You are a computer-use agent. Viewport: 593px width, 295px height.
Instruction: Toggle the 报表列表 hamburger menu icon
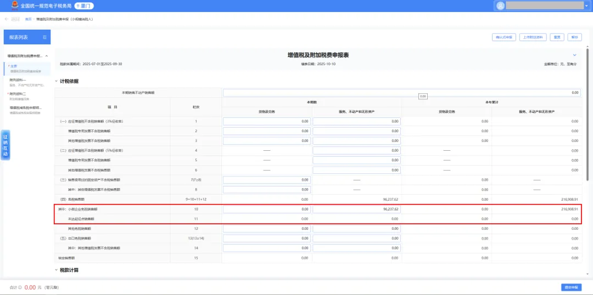pyautogui.click(x=46, y=37)
